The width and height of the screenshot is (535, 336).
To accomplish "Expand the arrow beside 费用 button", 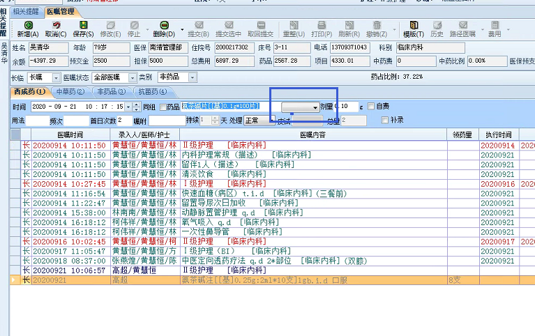I will [508, 29].
